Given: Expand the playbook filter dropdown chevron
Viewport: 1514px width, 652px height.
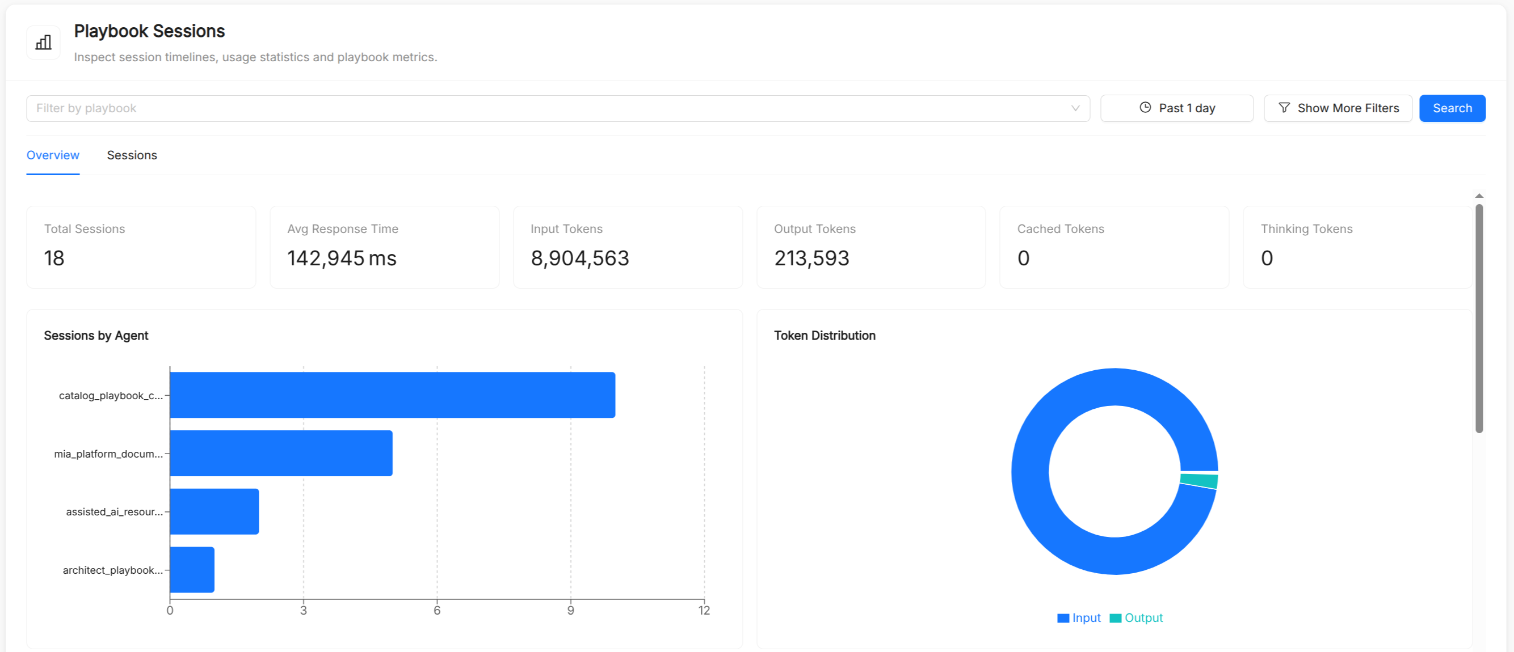Looking at the screenshot, I should click(1075, 108).
